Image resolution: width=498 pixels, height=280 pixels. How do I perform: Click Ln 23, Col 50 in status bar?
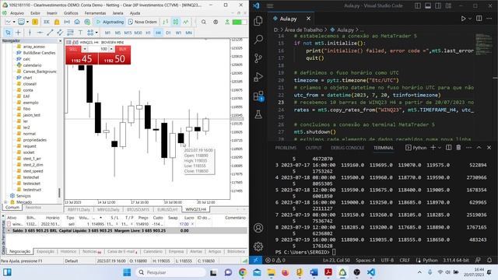coord(336,260)
